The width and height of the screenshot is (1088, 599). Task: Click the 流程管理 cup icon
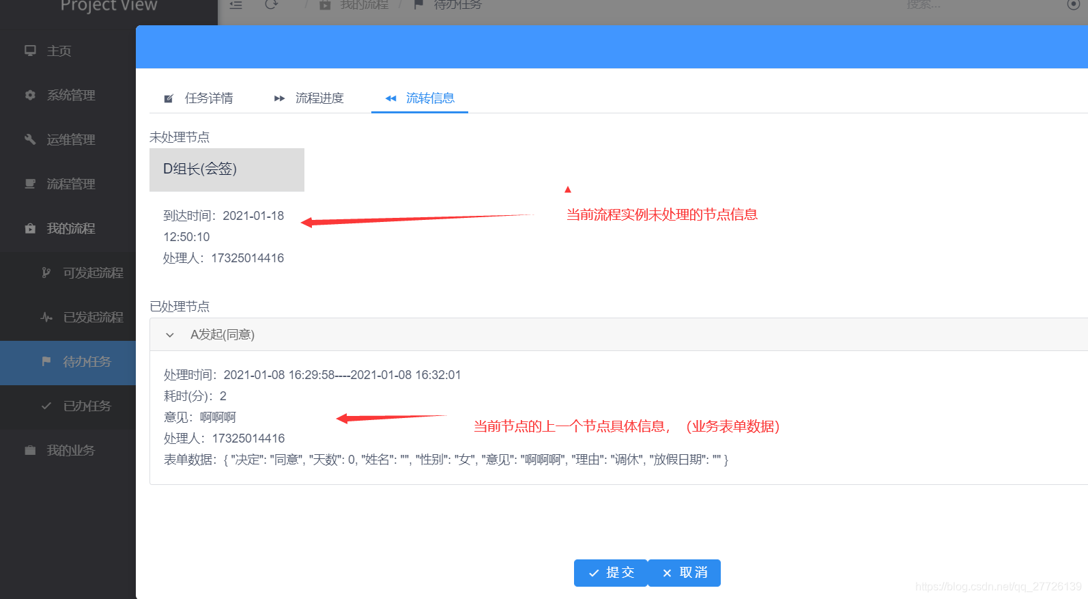click(x=30, y=184)
